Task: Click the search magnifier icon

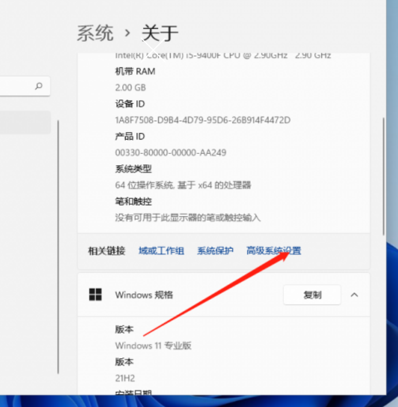Action: coord(39,86)
